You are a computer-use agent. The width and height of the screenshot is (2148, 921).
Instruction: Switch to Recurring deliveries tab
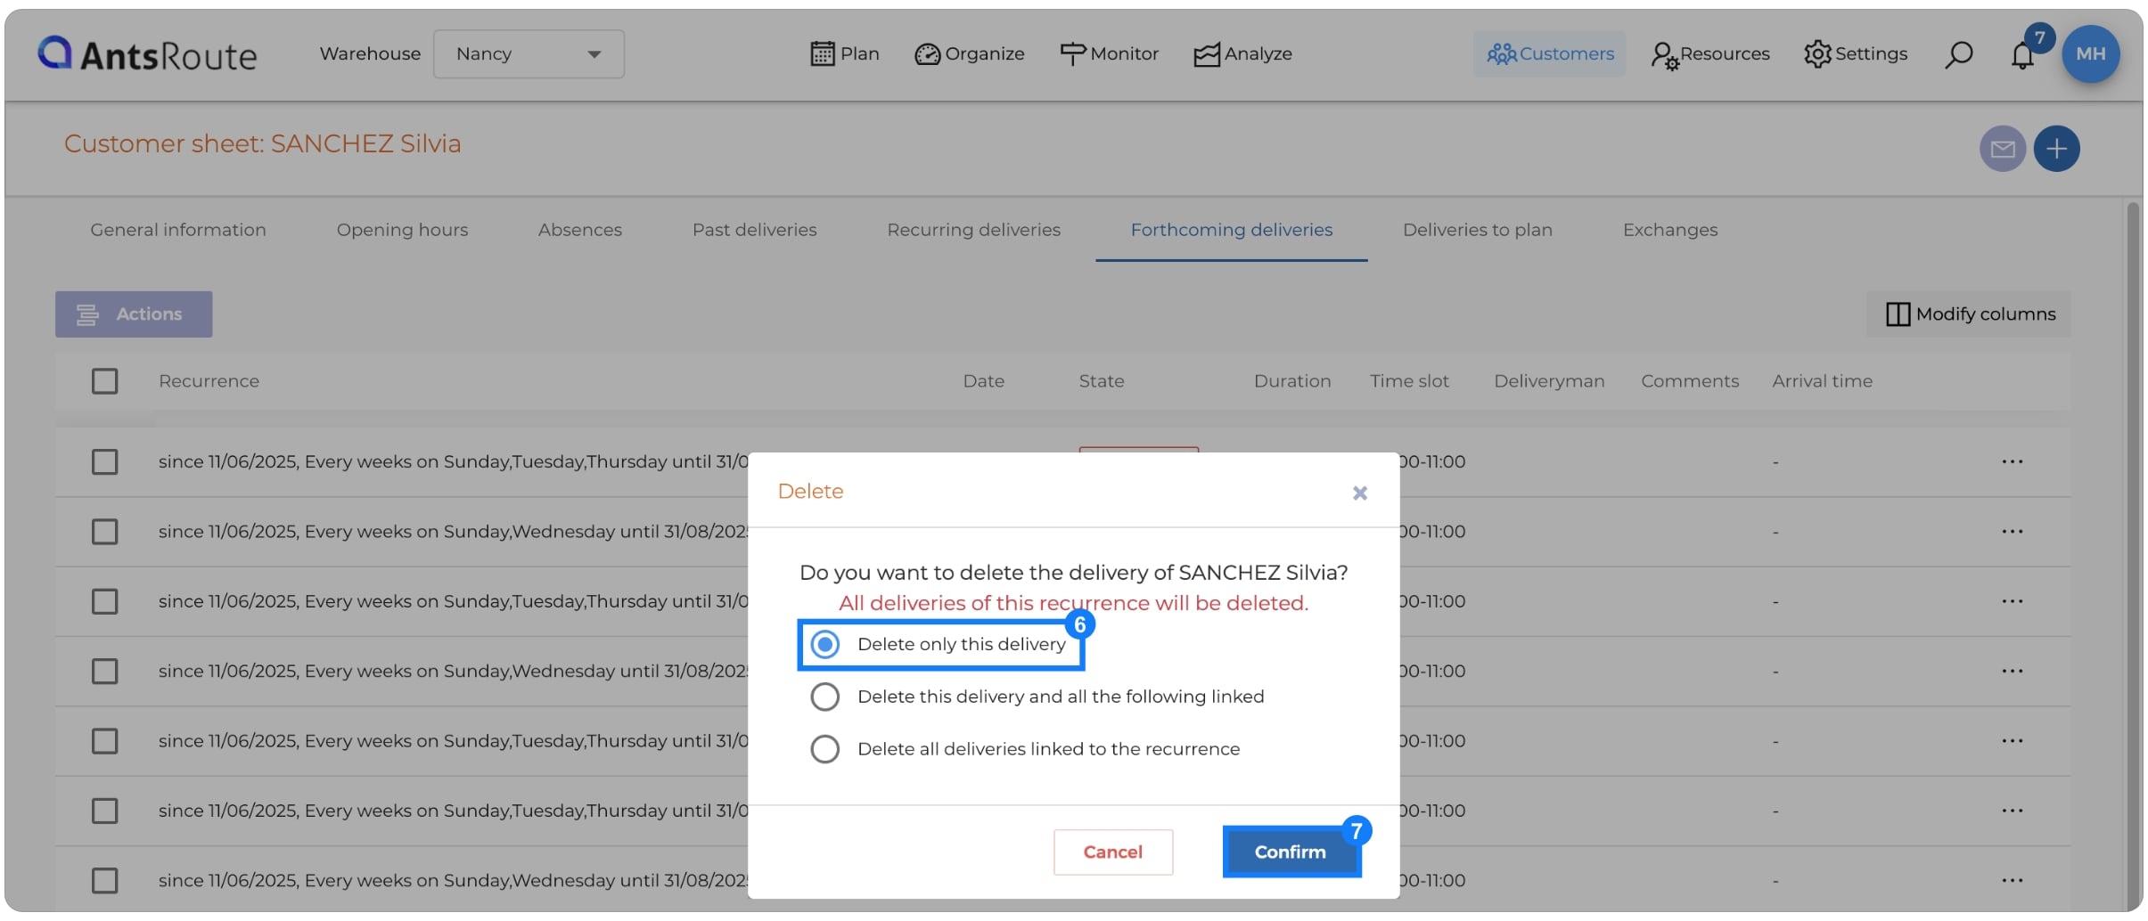(x=973, y=230)
